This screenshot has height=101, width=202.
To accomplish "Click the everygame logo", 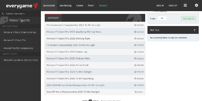I will (x=22, y=6).
